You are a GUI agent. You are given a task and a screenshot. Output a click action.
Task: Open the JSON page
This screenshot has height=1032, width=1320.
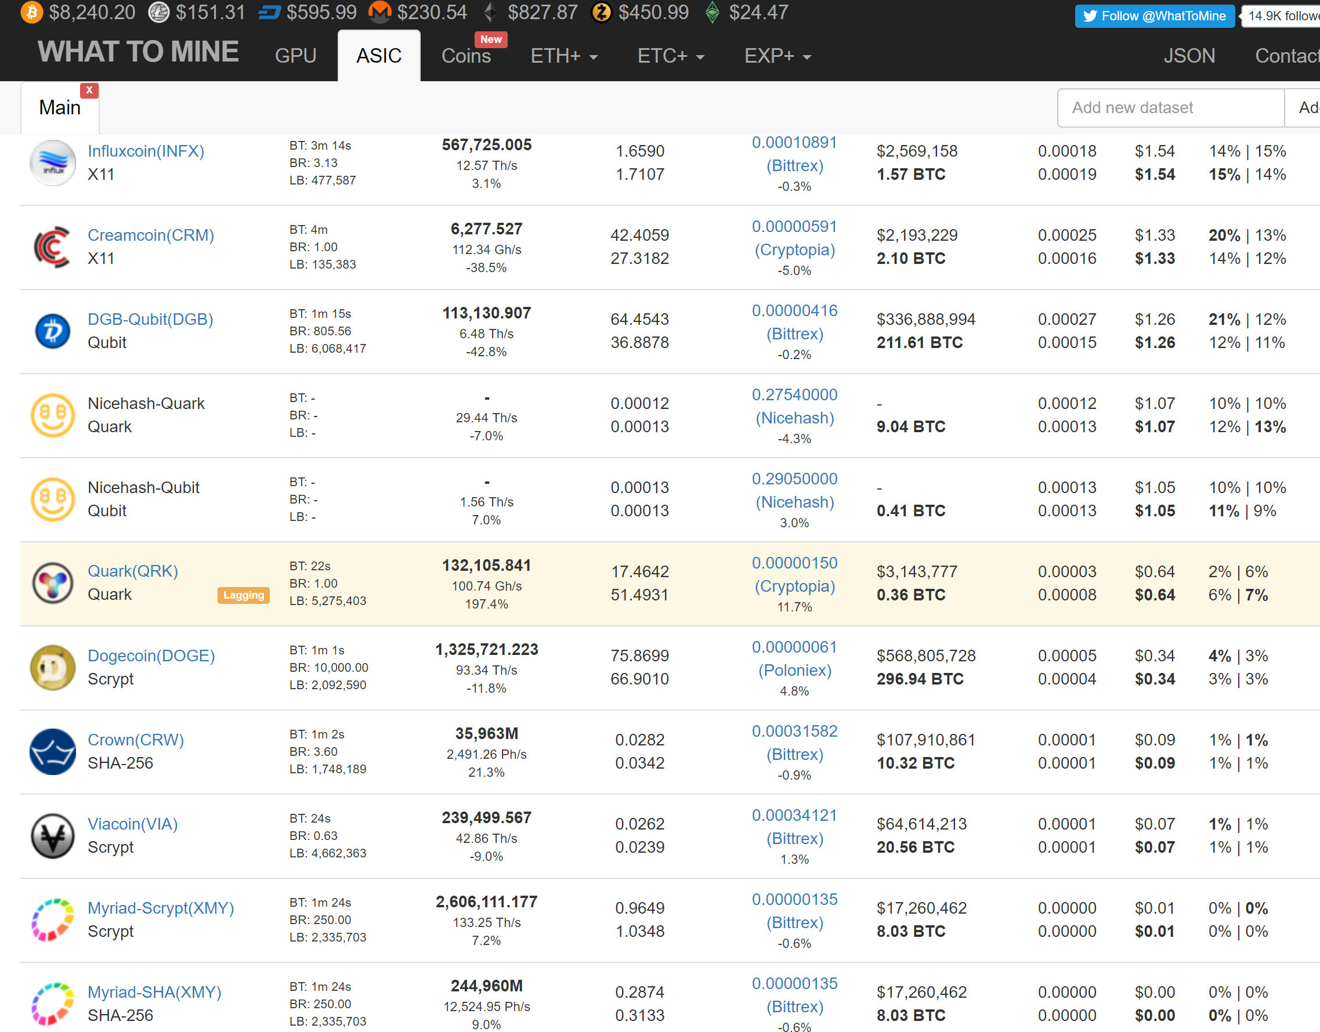click(x=1189, y=56)
